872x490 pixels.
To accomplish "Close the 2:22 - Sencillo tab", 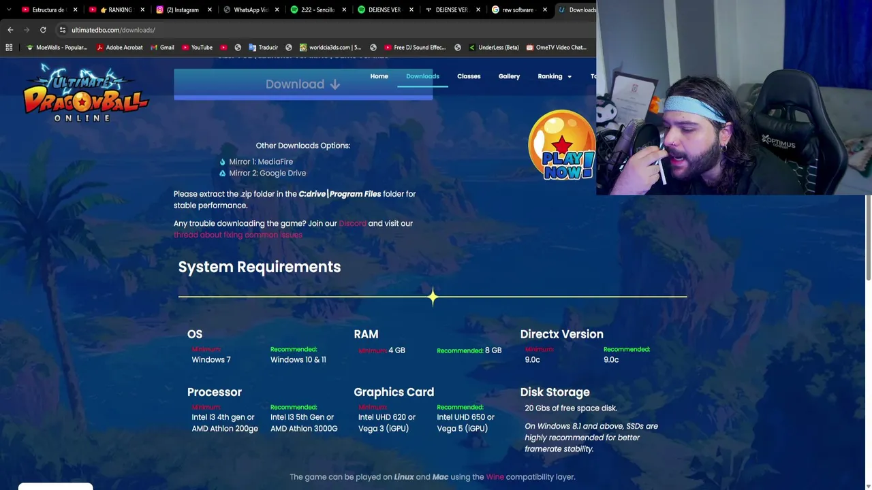I will [x=343, y=10].
